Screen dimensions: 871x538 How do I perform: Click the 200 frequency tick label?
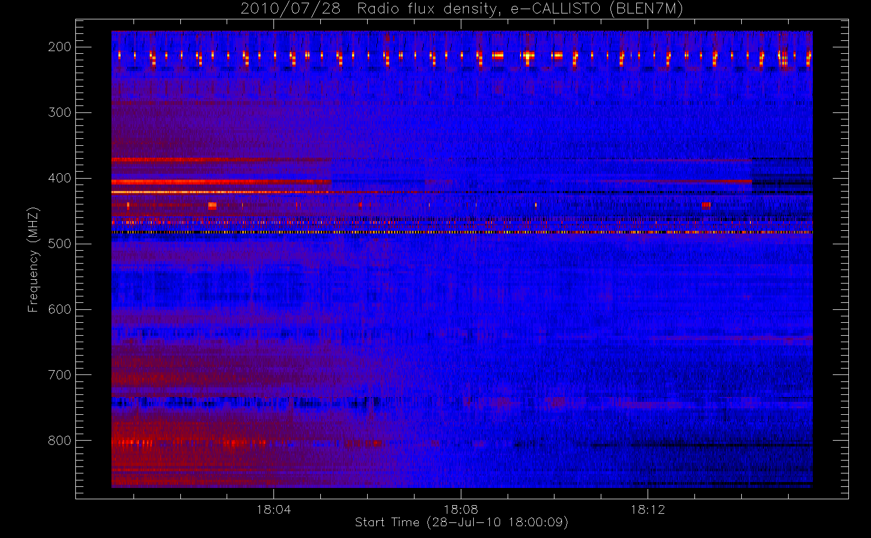[x=60, y=47]
